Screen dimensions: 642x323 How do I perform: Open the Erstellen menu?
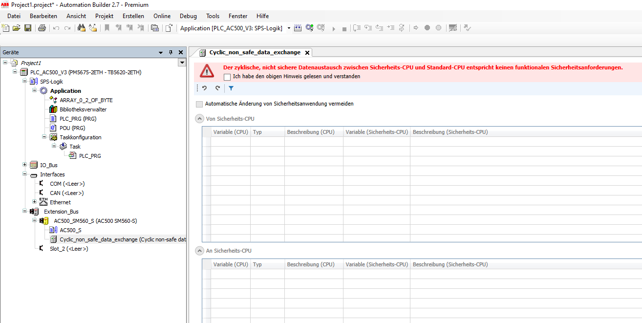pos(133,16)
